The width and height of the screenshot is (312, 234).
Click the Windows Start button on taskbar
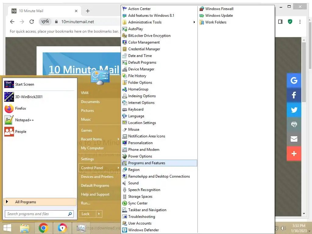pos(7,228)
